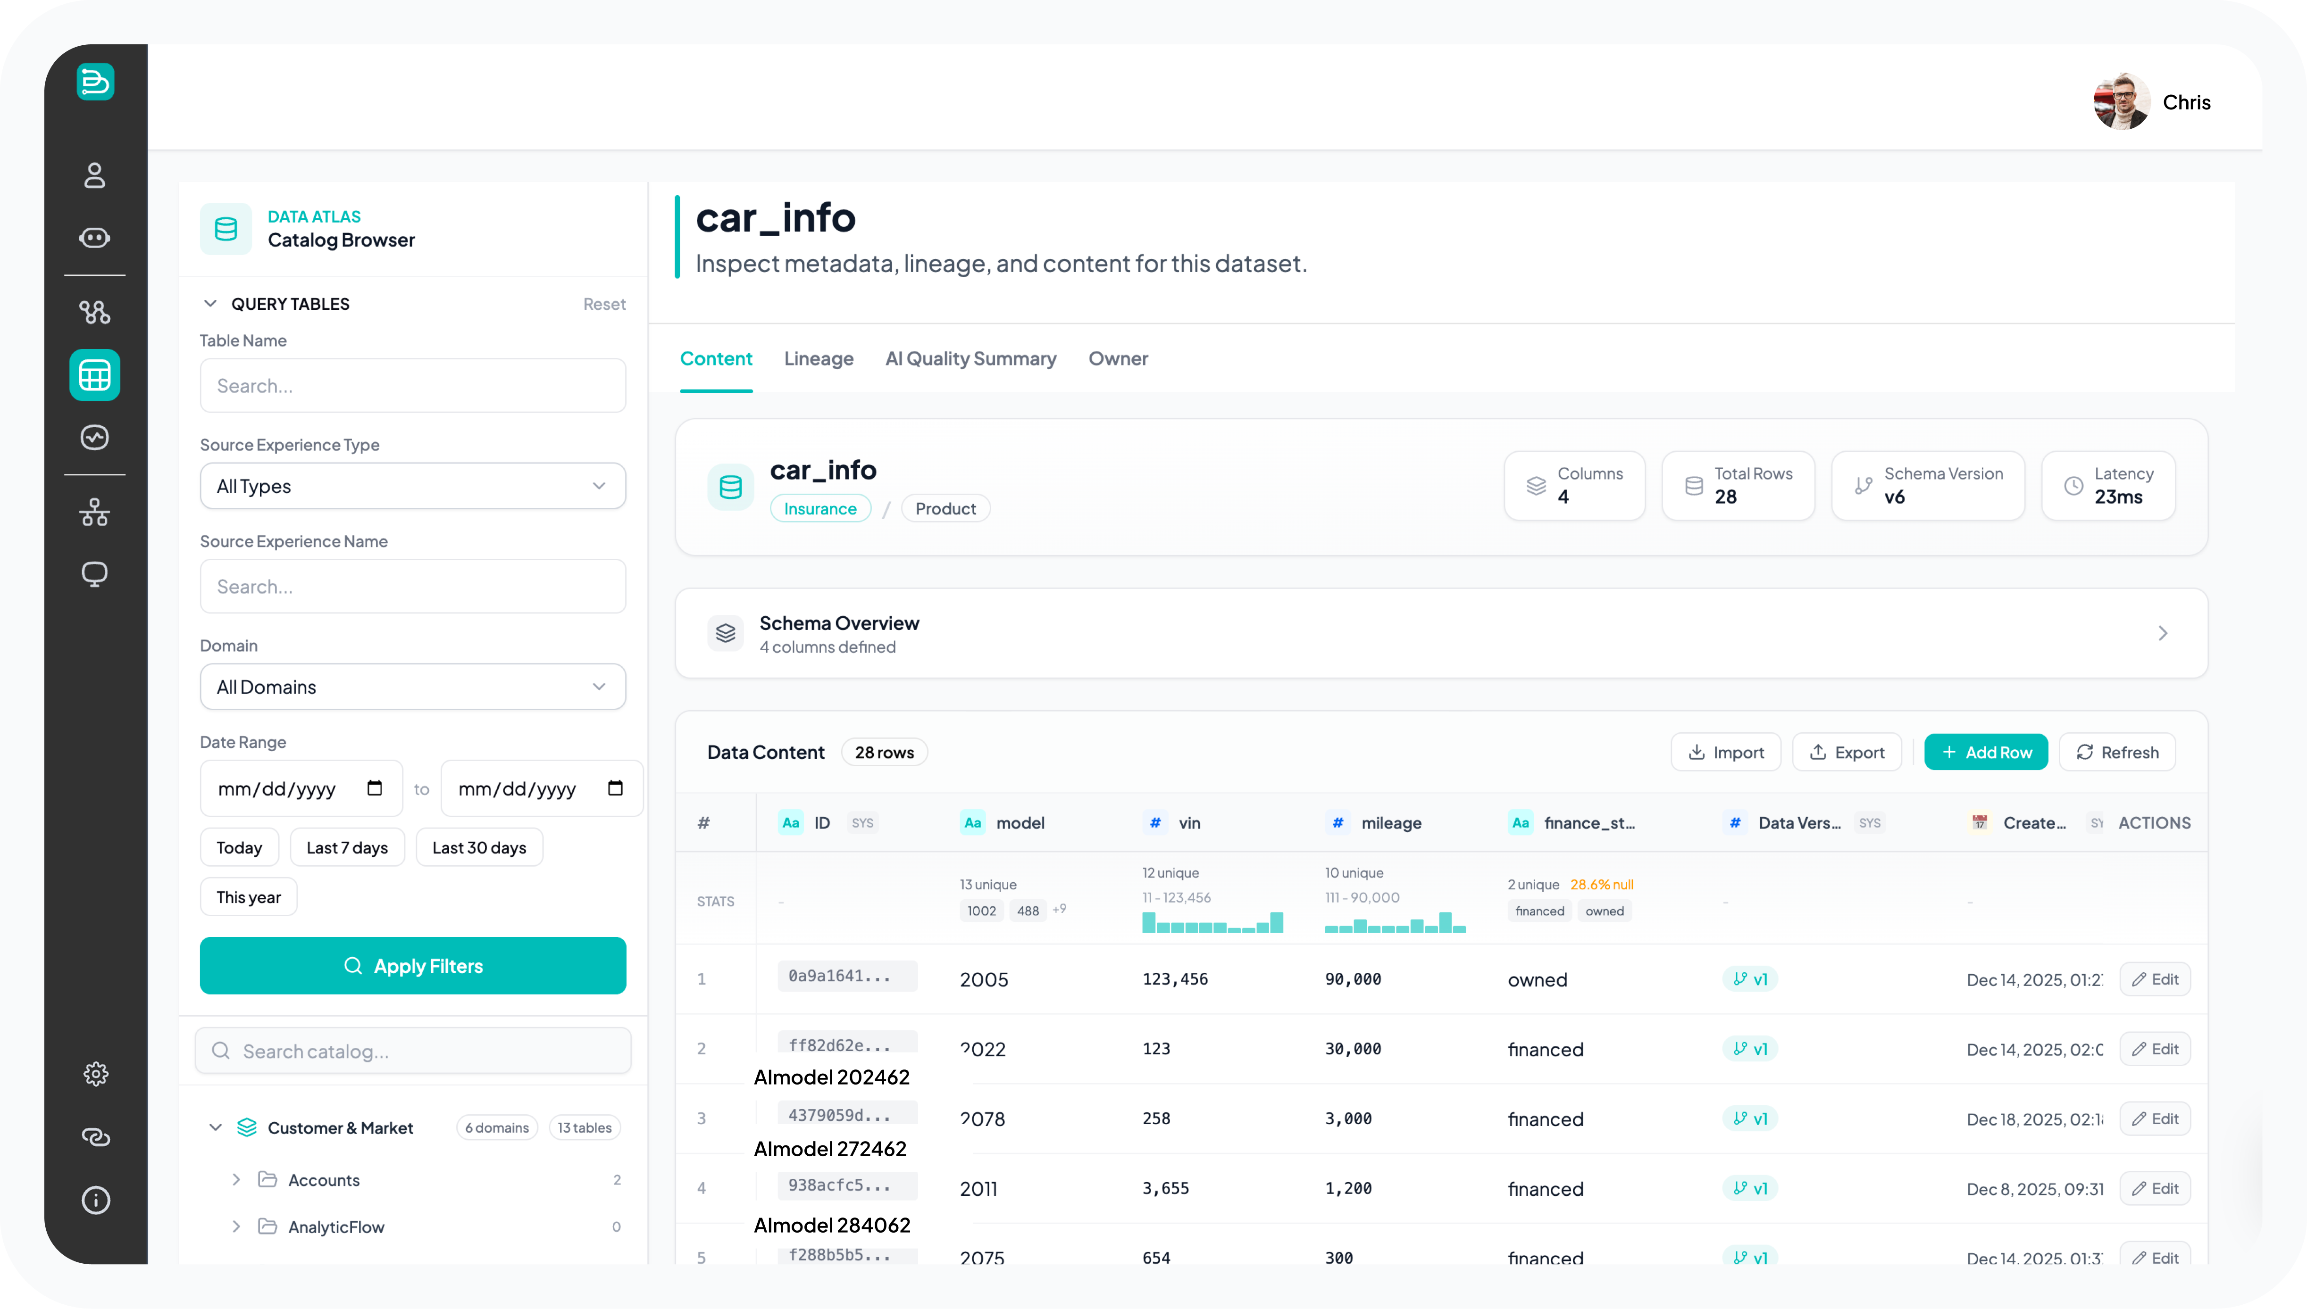Image resolution: width=2307 pixels, height=1309 pixels.
Task: Click the Add Row button
Action: [x=1986, y=753]
